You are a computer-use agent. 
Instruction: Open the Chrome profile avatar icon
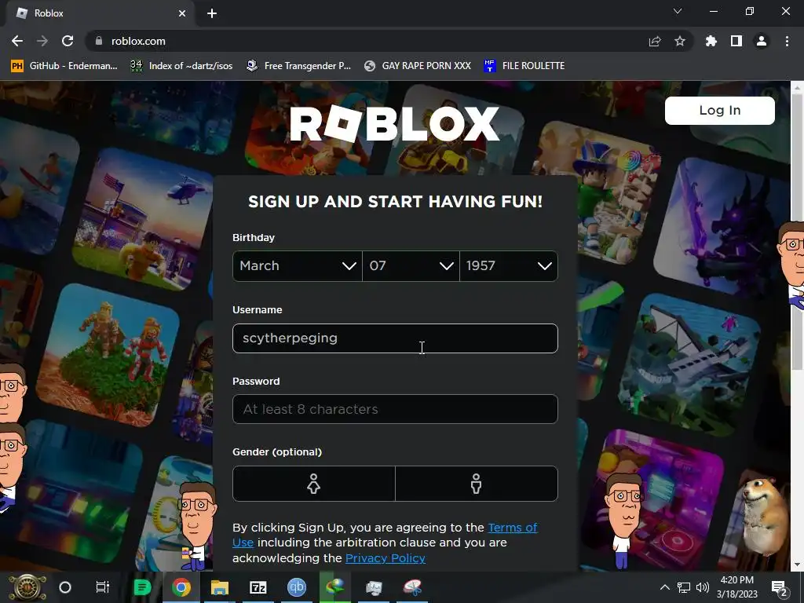click(x=762, y=41)
